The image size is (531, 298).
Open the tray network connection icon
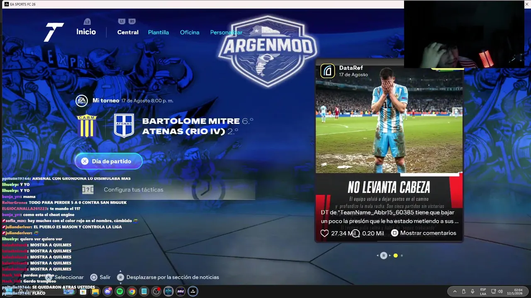click(494, 291)
